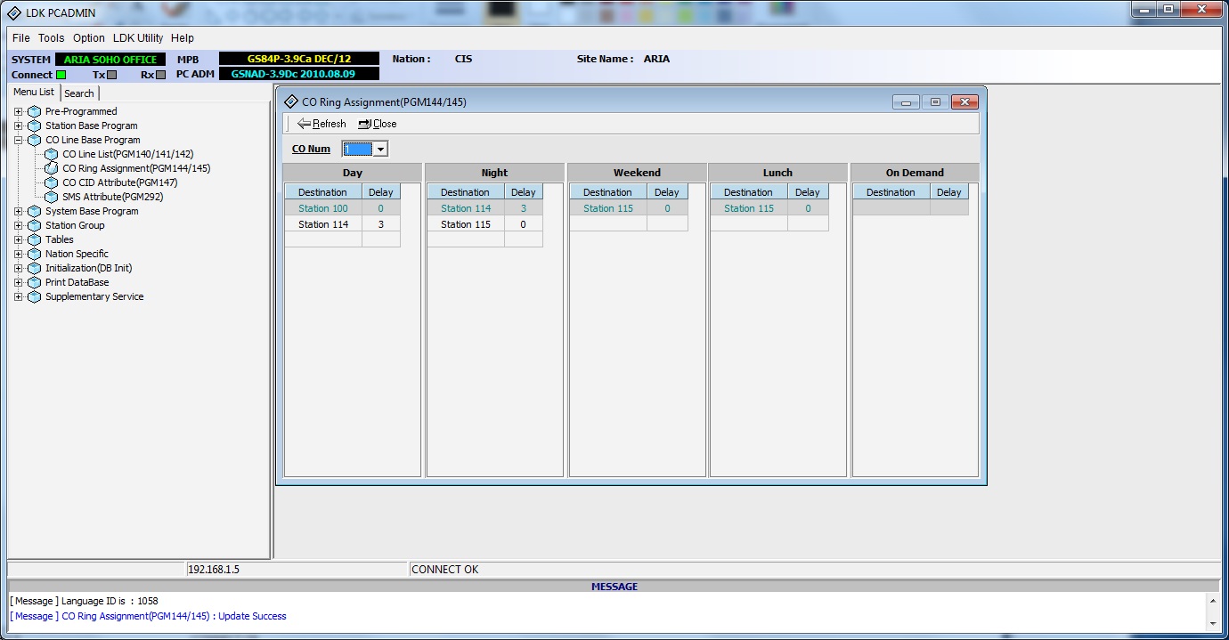Click the Supplementary Service cube icon
The height and width of the screenshot is (640, 1229).
[x=34, y=296]
